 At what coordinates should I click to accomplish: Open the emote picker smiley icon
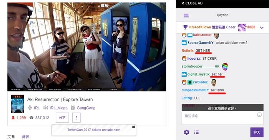click(x=259, y=115)
